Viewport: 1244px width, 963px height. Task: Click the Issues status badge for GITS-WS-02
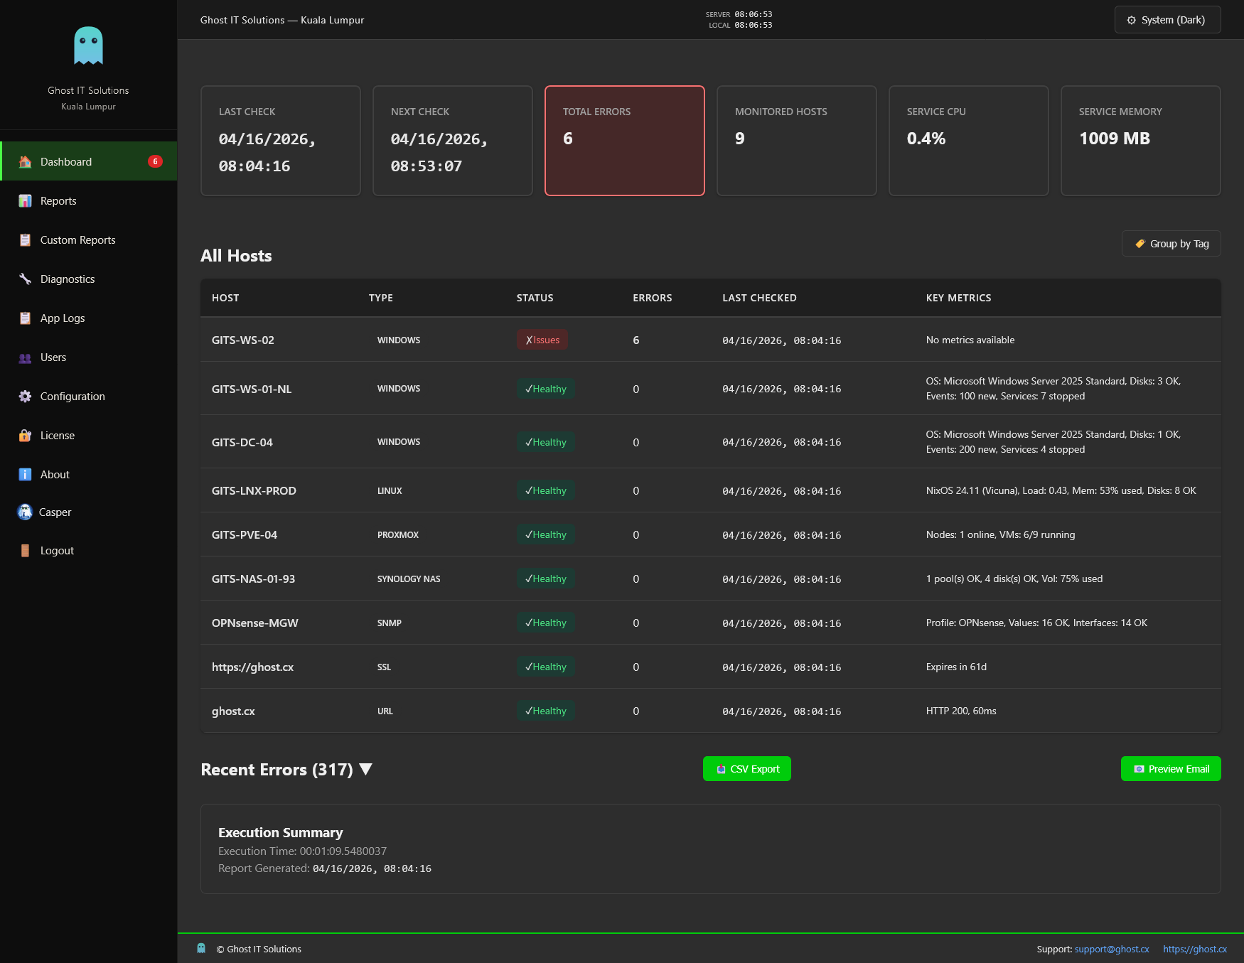(x=542, y=340)
